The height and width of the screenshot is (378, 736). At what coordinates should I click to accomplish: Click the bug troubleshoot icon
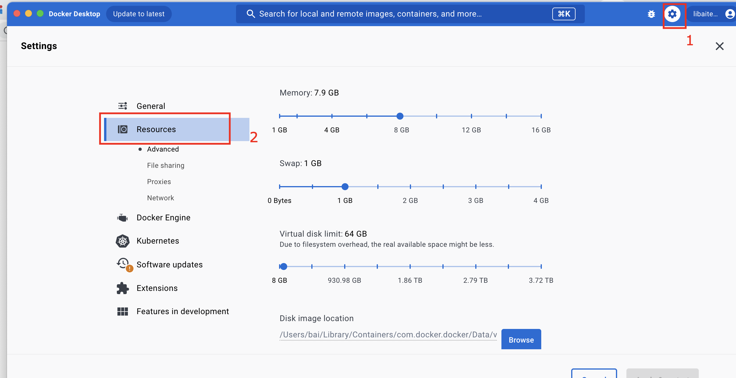(651, 14)
